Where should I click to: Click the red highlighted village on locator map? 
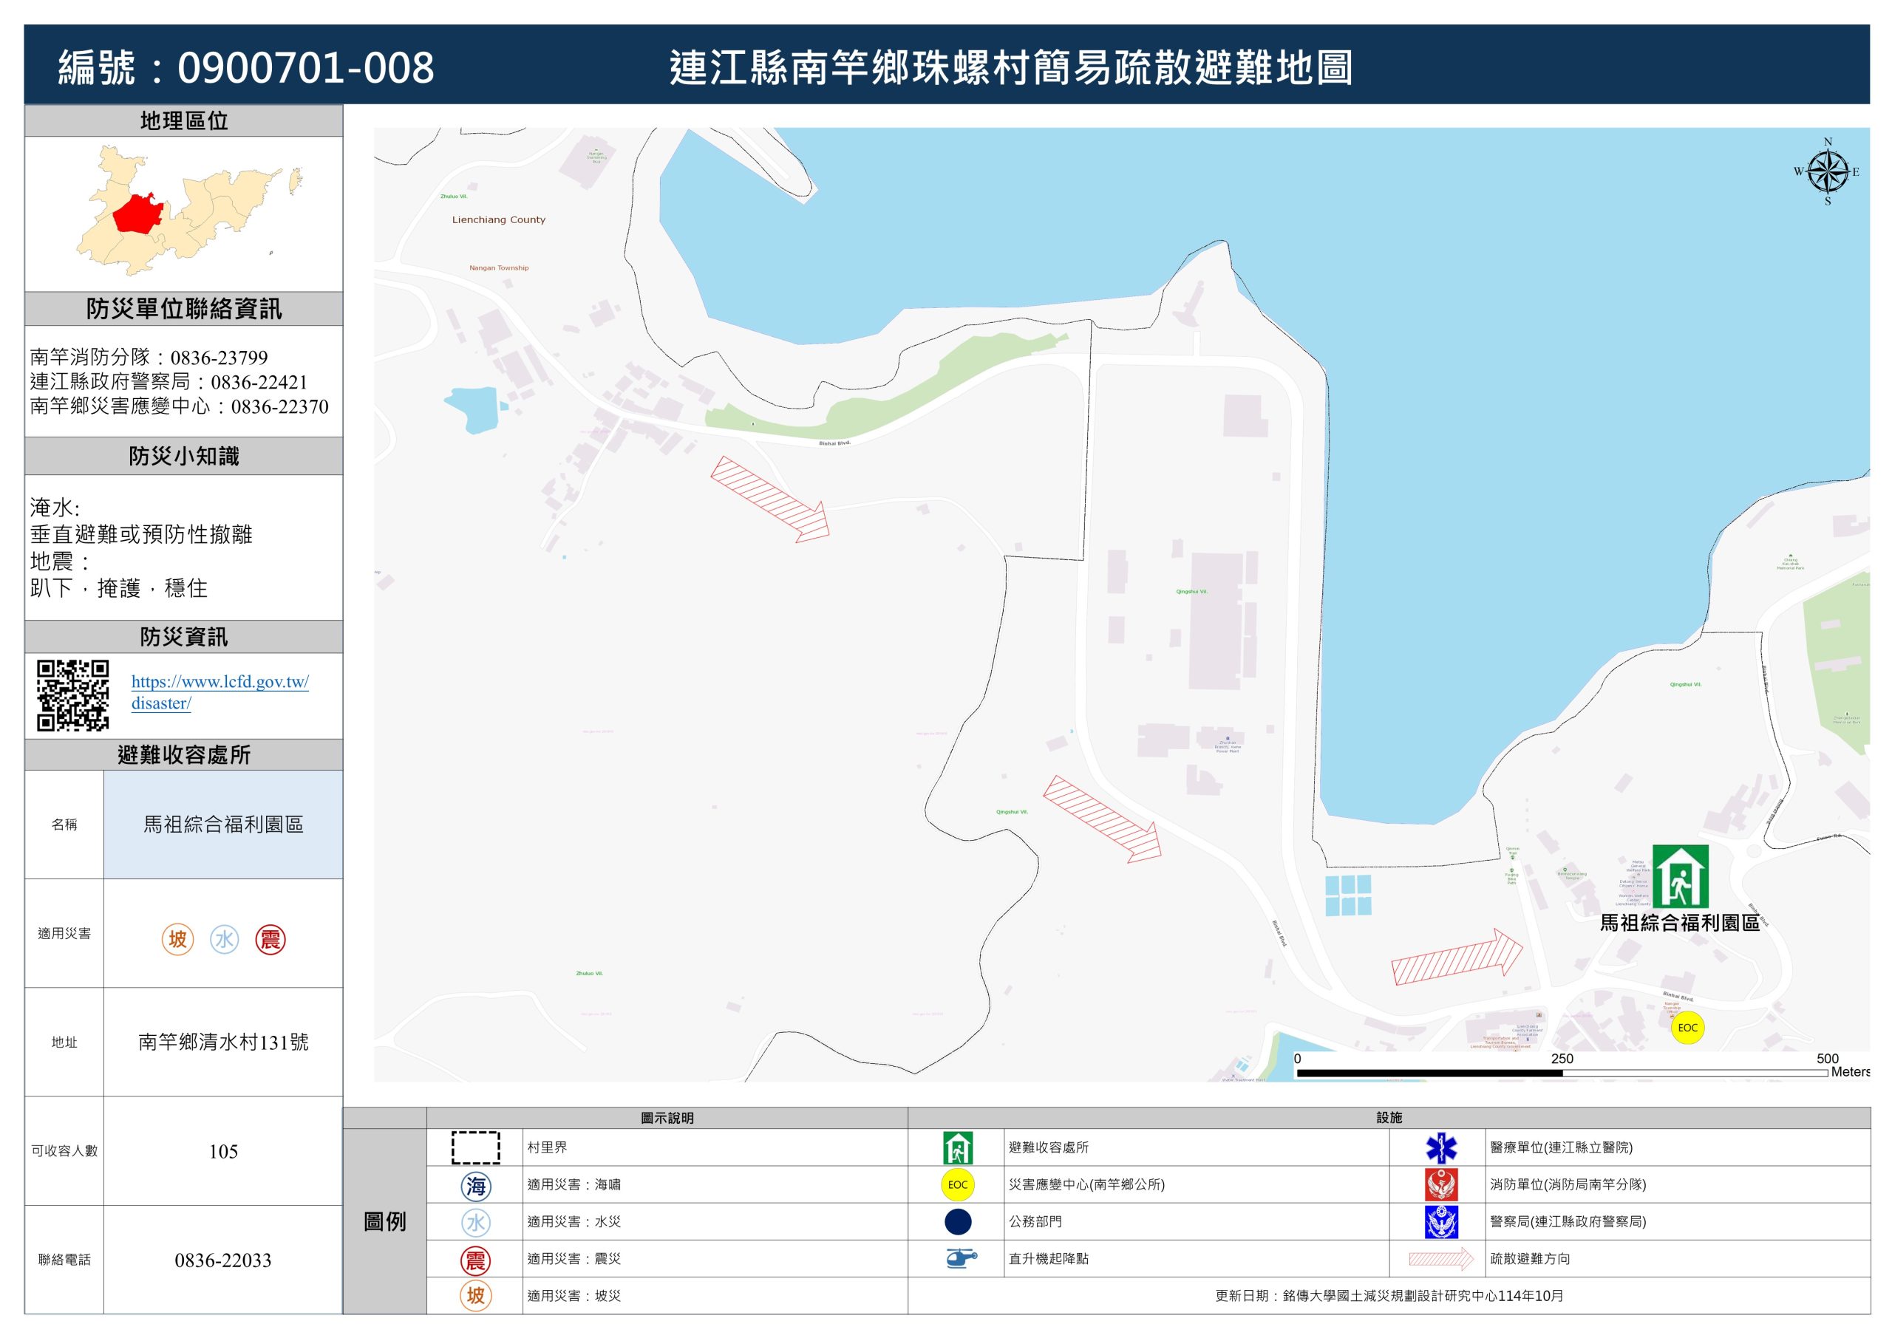click(136, 214)
